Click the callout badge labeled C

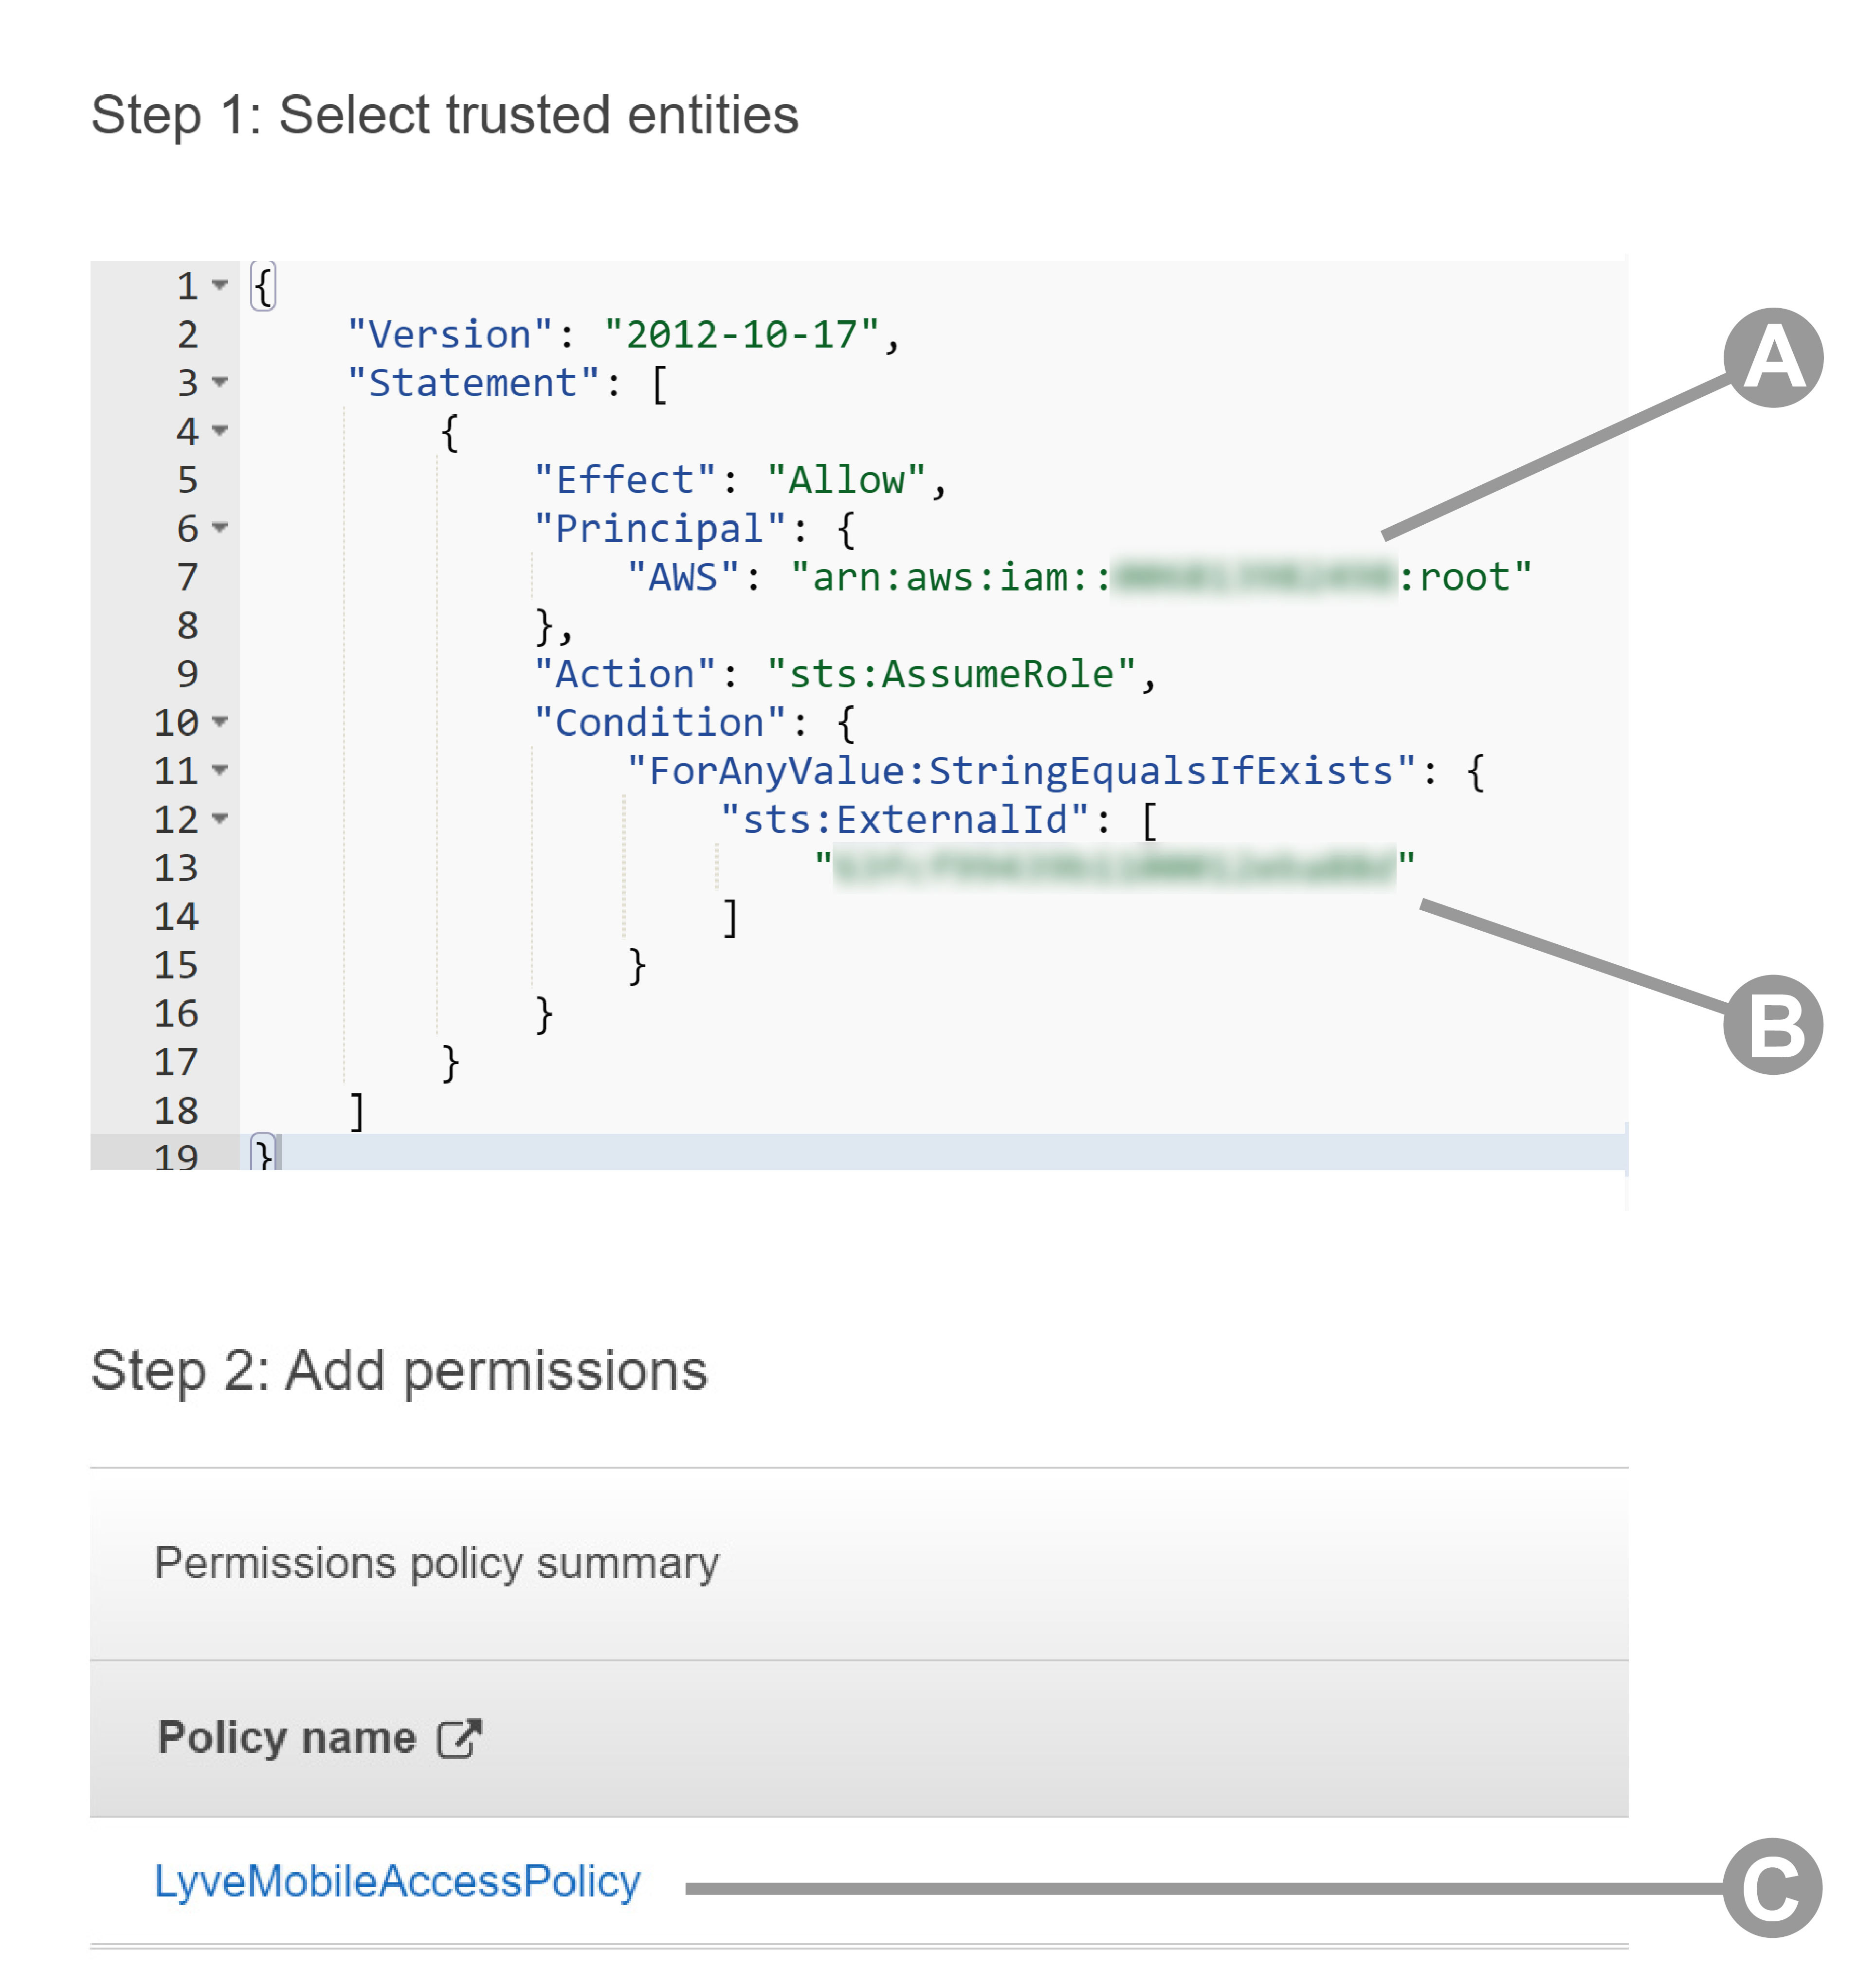pos(1772,1887)
